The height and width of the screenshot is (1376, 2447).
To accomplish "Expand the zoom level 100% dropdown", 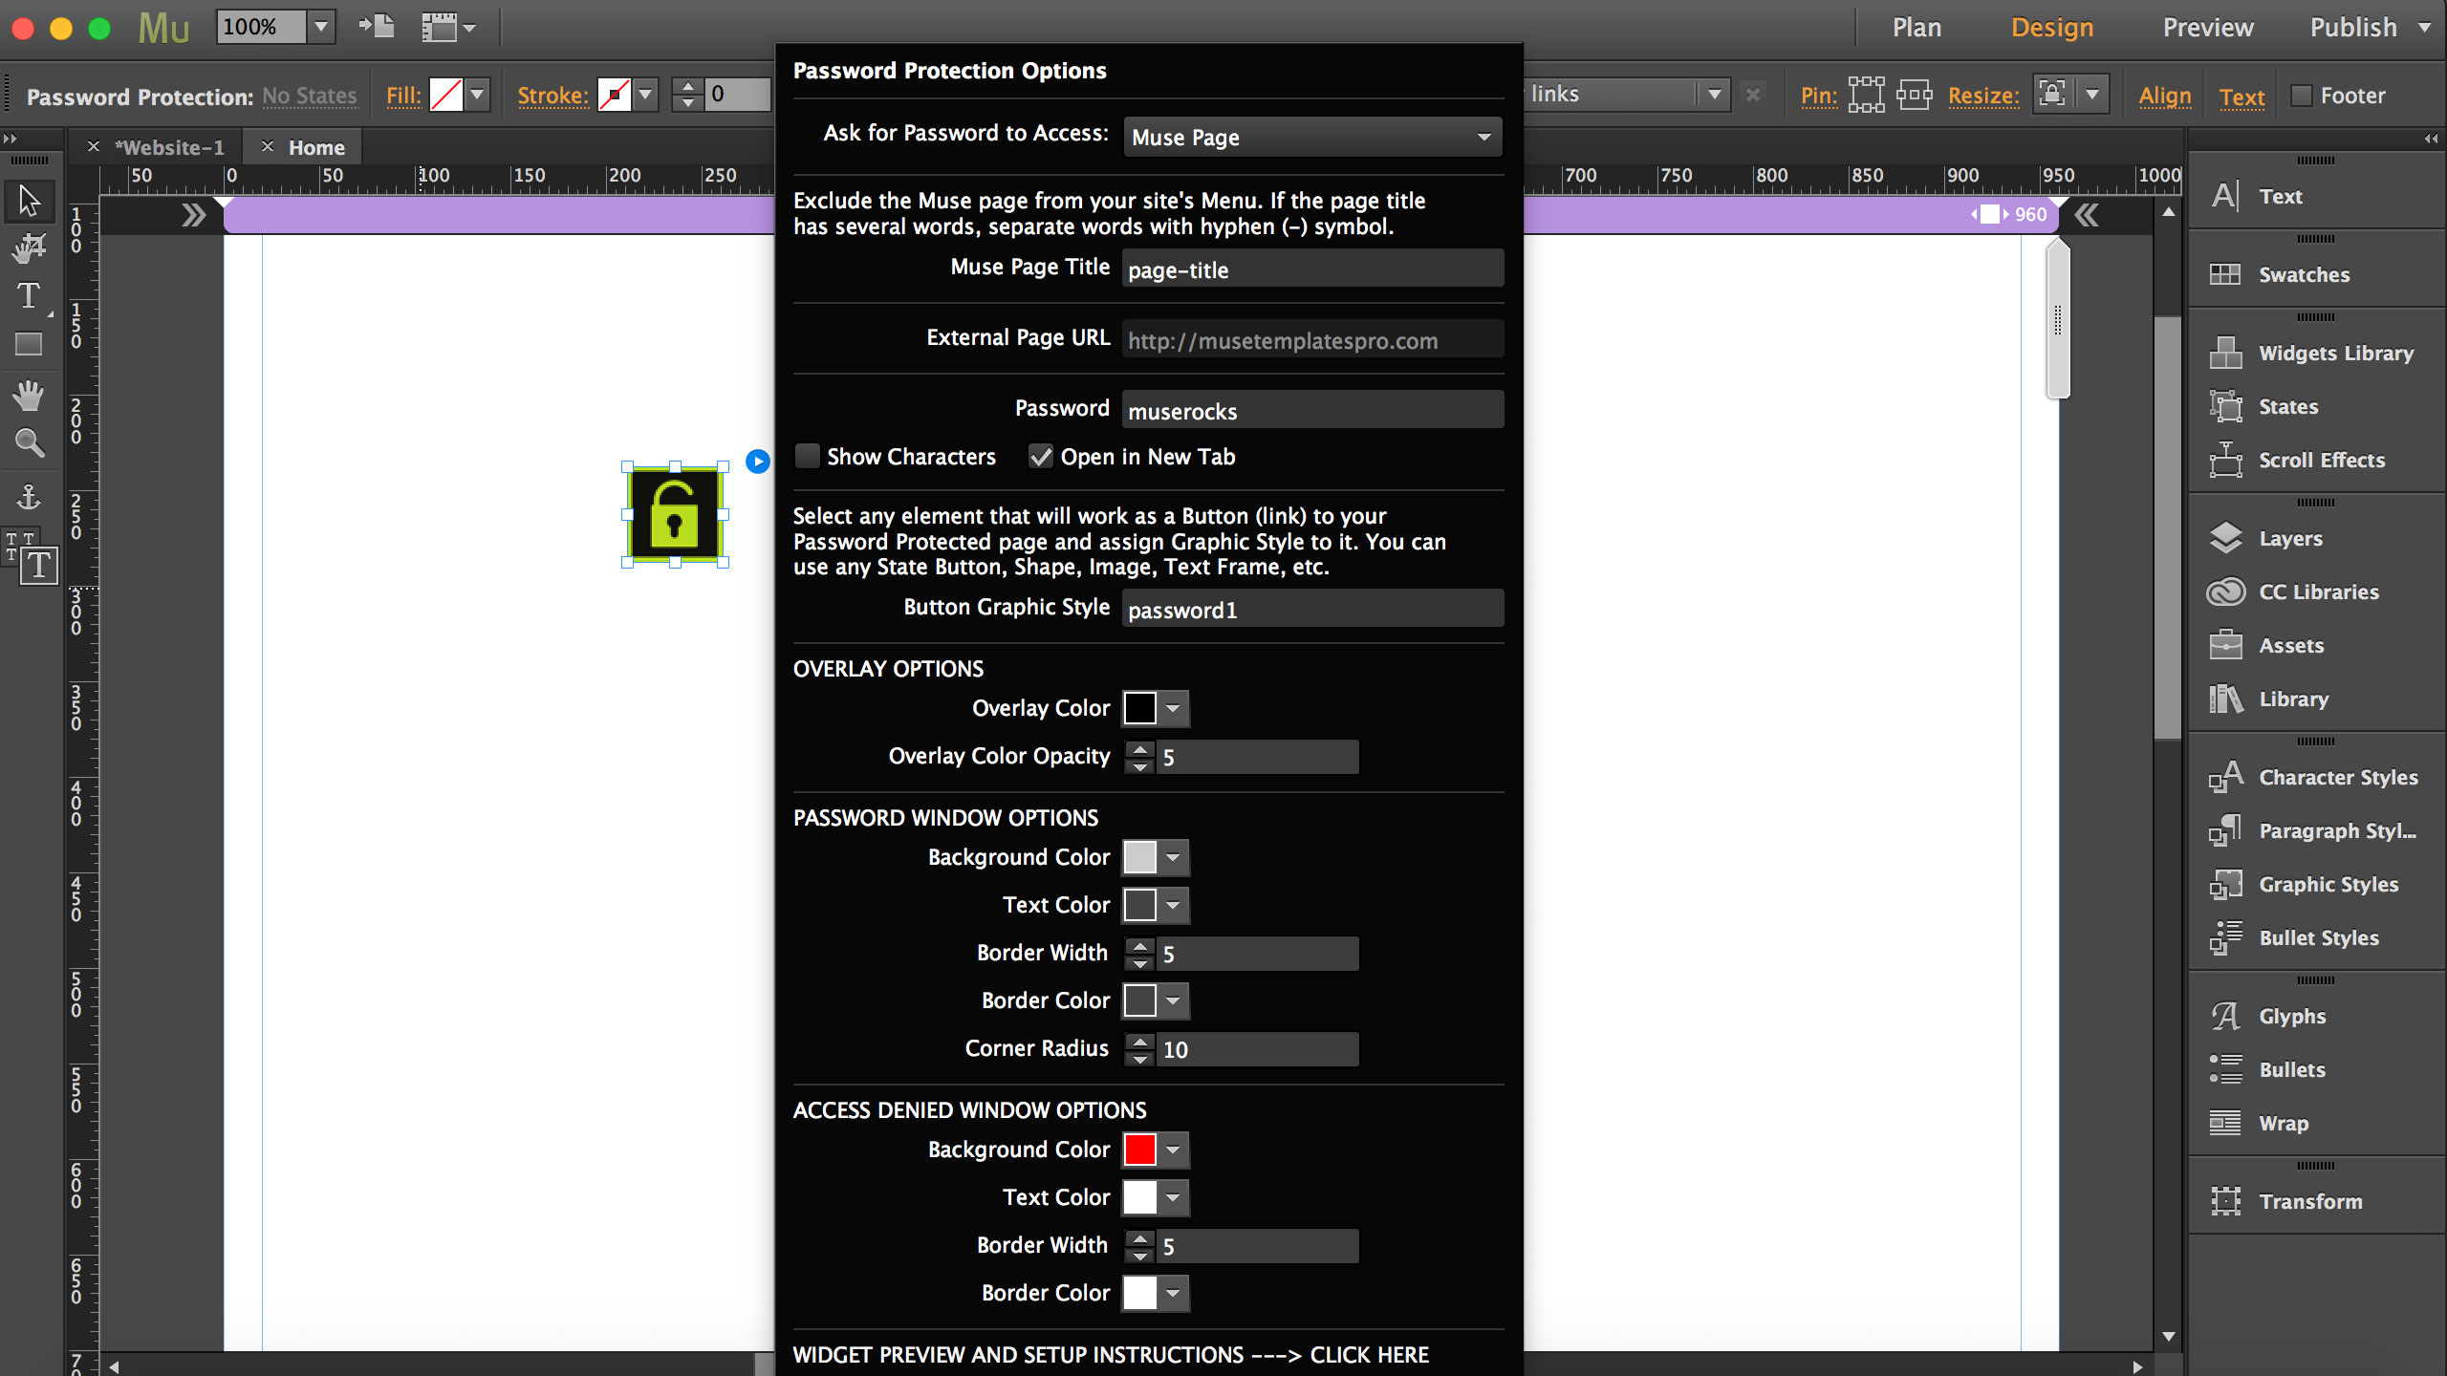I will coord(321,27).
